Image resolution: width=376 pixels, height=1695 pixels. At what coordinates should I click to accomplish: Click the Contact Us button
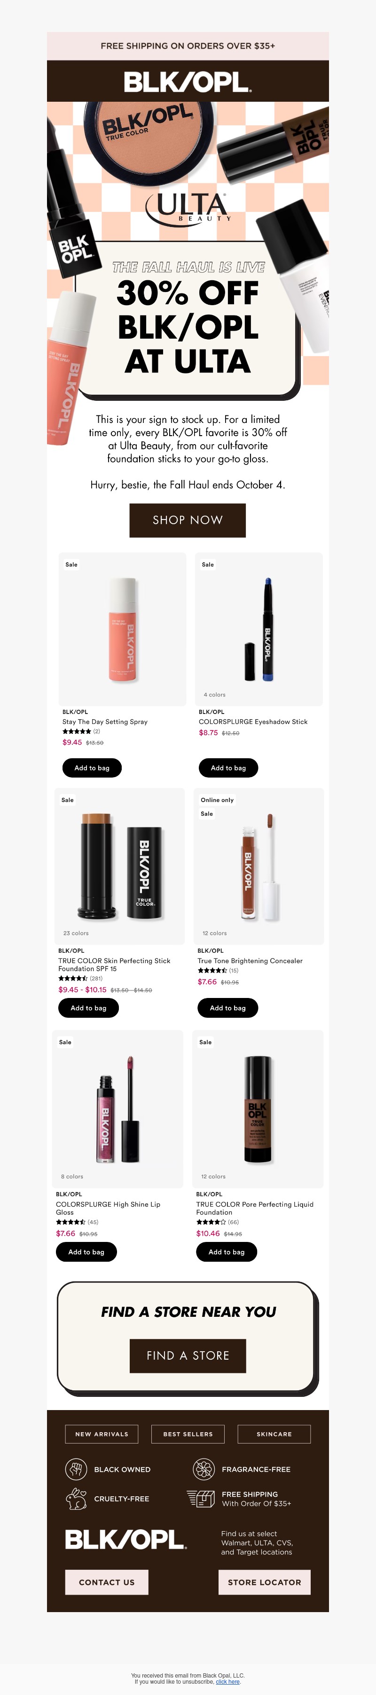pos(106,1582)
